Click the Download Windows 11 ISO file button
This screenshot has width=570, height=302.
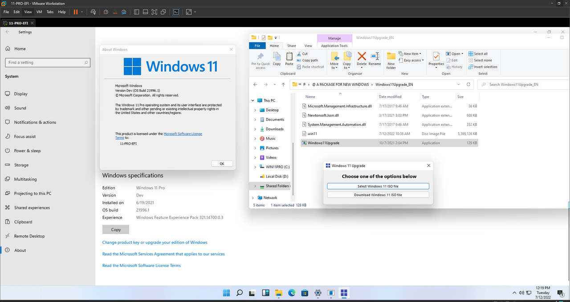click(x=378, y=195)
